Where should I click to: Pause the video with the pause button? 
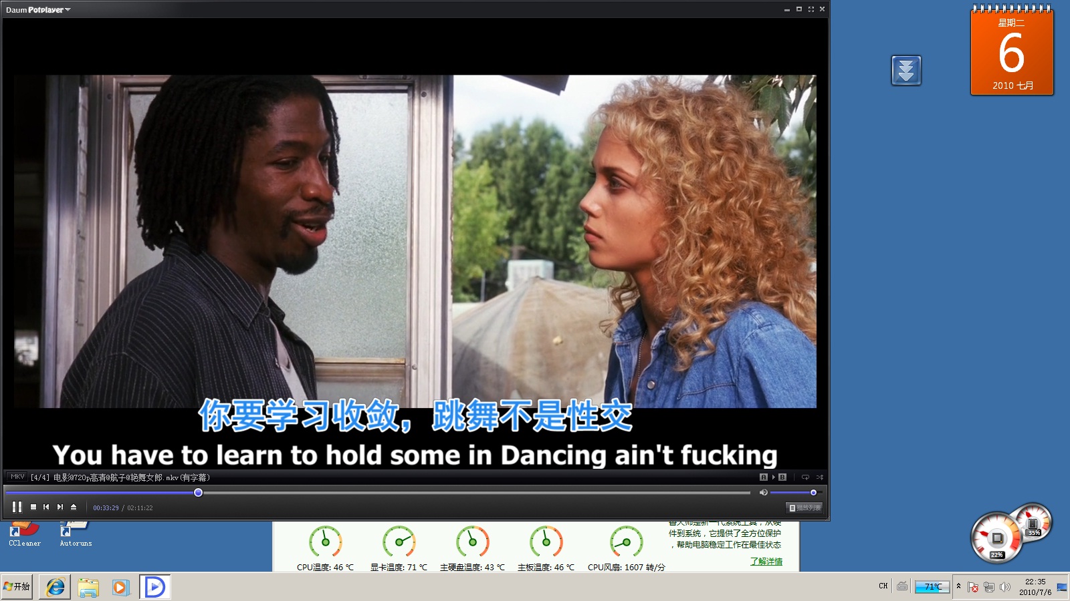point(17,508)
